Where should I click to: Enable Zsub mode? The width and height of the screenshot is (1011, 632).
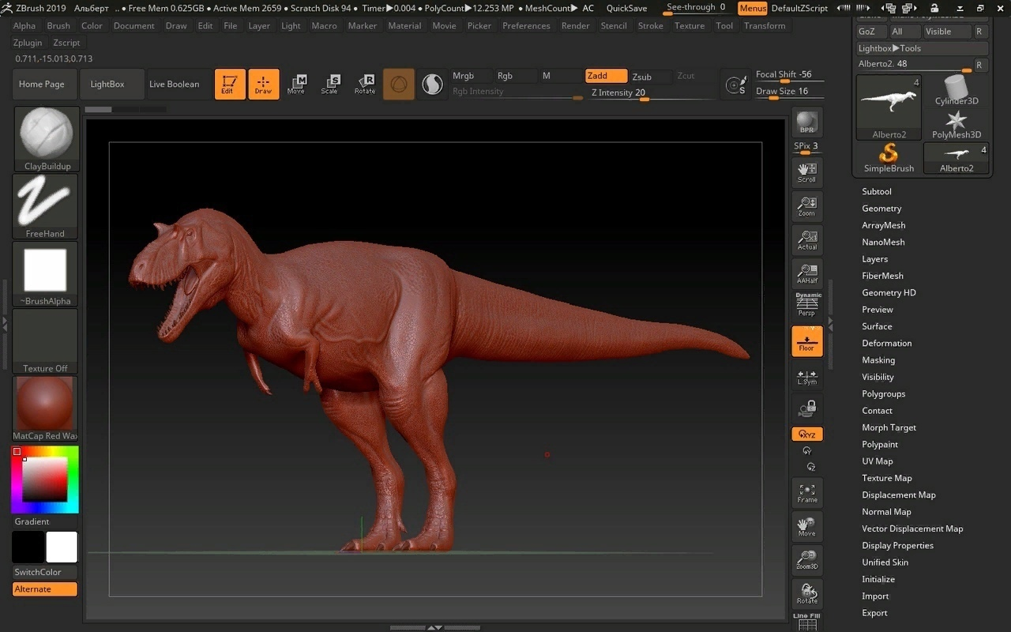click(649, 77)
